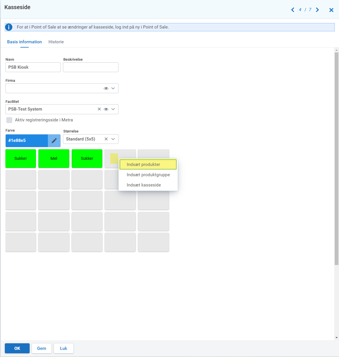Click the scrollbar up arrow

click(336, 50)
